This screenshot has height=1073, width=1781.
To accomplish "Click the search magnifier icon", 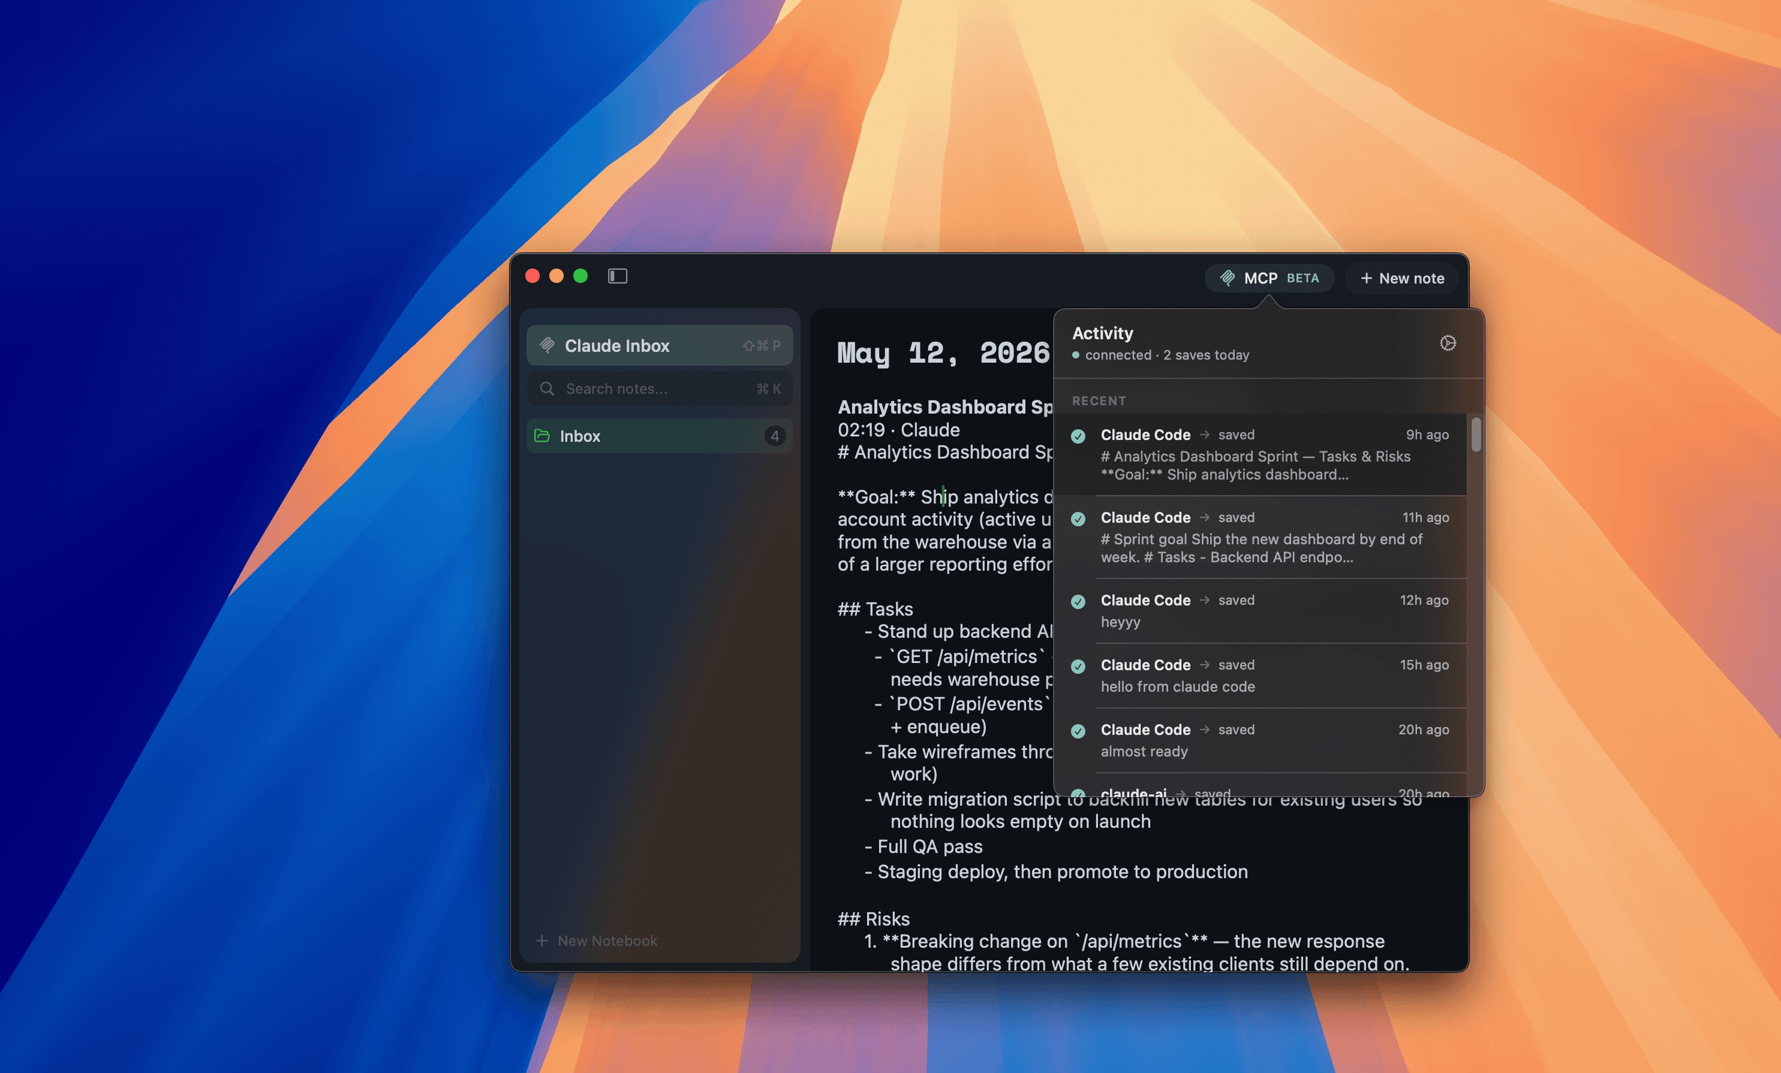I will tap(547, 388).
